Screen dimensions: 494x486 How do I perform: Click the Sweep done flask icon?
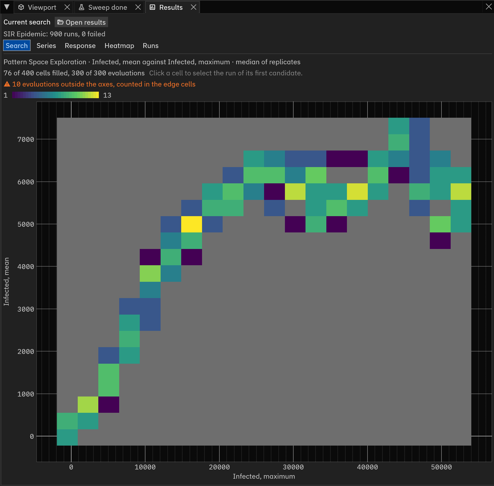81,7
